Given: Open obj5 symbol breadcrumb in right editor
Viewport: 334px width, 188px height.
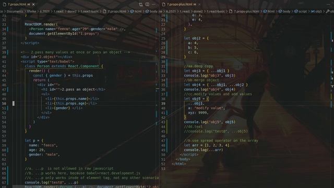Looking at the screenshot, I should 316,11.
